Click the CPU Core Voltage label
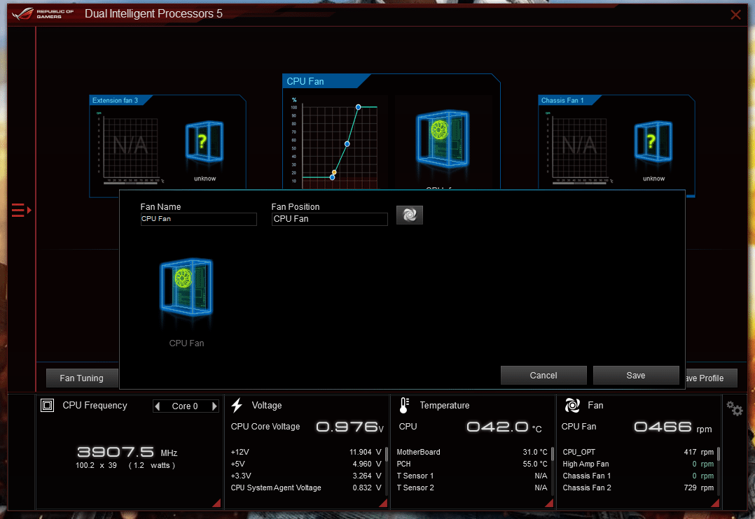755x519 pixels. [x=265, y=427]
